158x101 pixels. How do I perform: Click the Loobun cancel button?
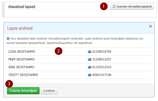[x=49, y=91]
